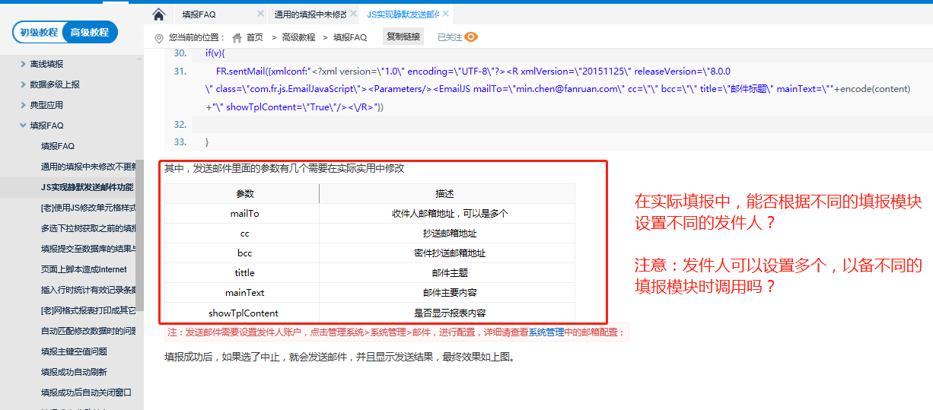Open 高级教程 breadcrumb link
Screen dimensions: 933x410
tap(298, 37)
